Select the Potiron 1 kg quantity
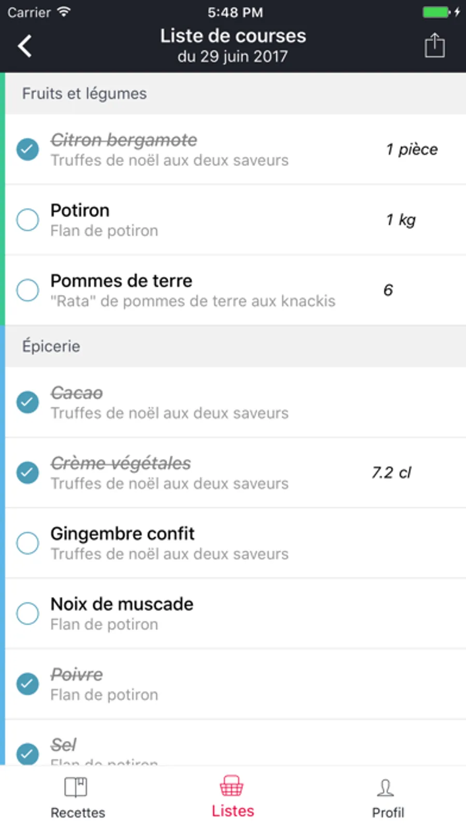 401,220
